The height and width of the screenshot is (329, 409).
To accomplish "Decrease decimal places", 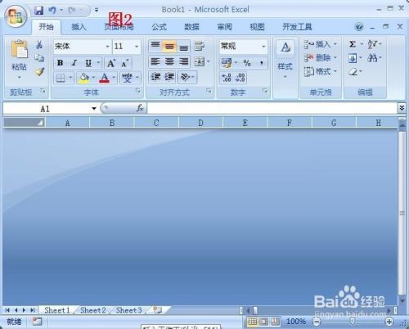I will pyautogui.click(x=240, y=78).
